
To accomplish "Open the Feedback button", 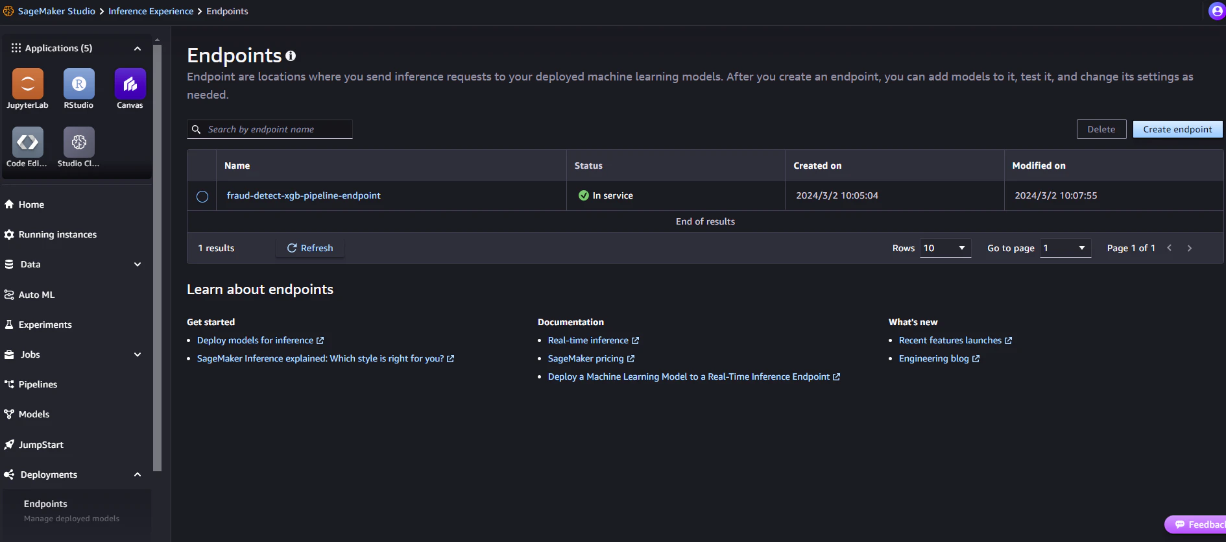I will point(1196,524).
